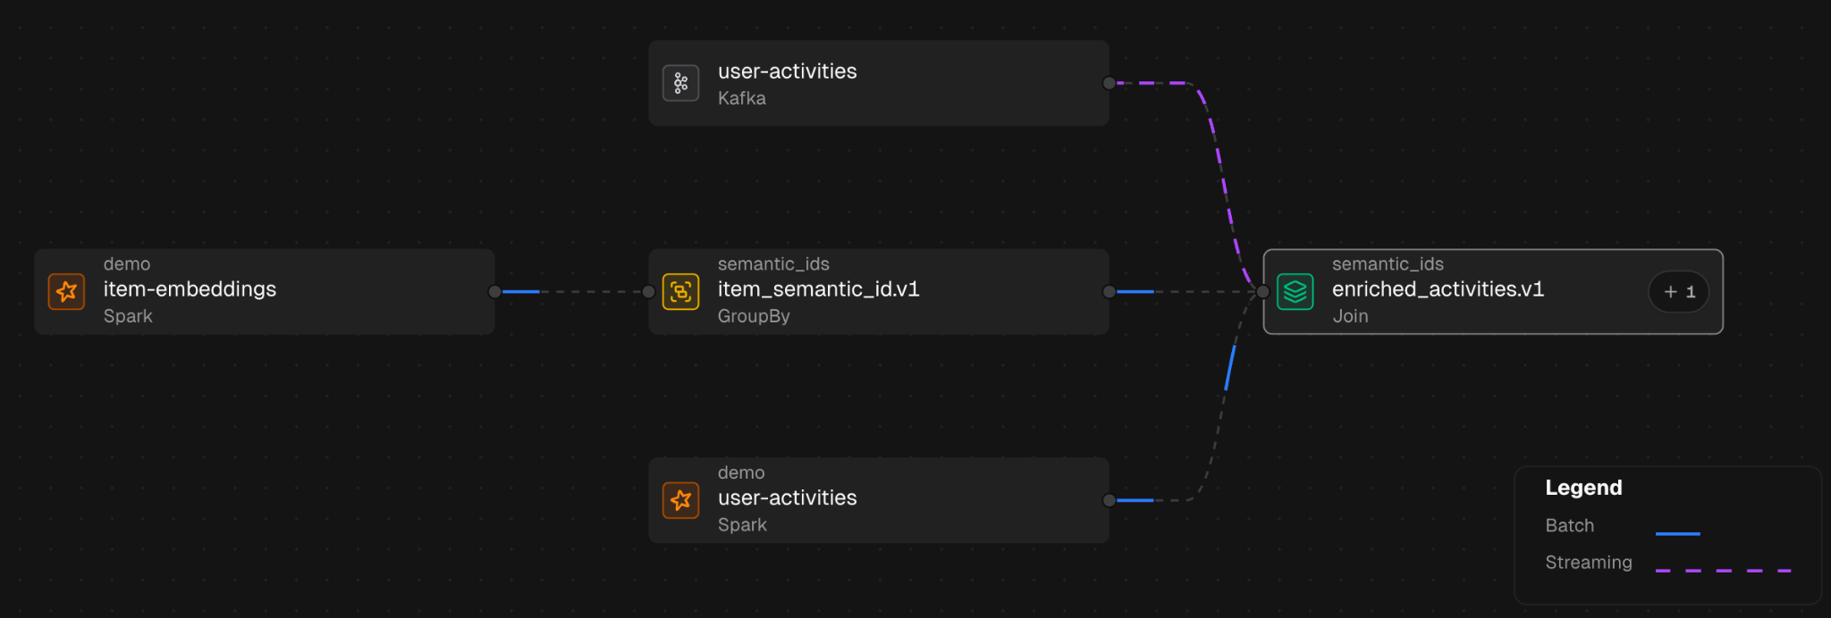Click the Spark star icon on the item-embeddings node
Image resolution: width=1831 pixels, height=618 pixels.
click(66, 291)
